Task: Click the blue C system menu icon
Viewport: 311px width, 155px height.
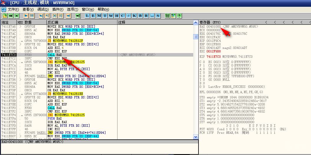Action: click(4, 9)
